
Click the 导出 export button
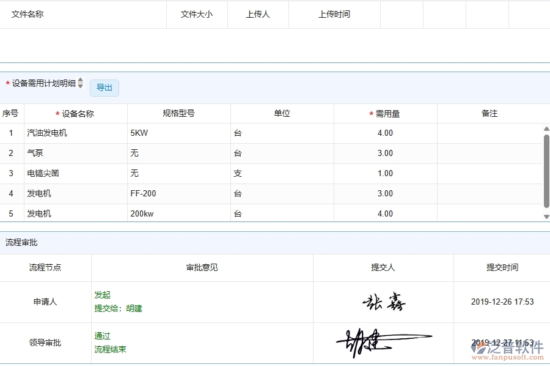[x=104, y=87]
